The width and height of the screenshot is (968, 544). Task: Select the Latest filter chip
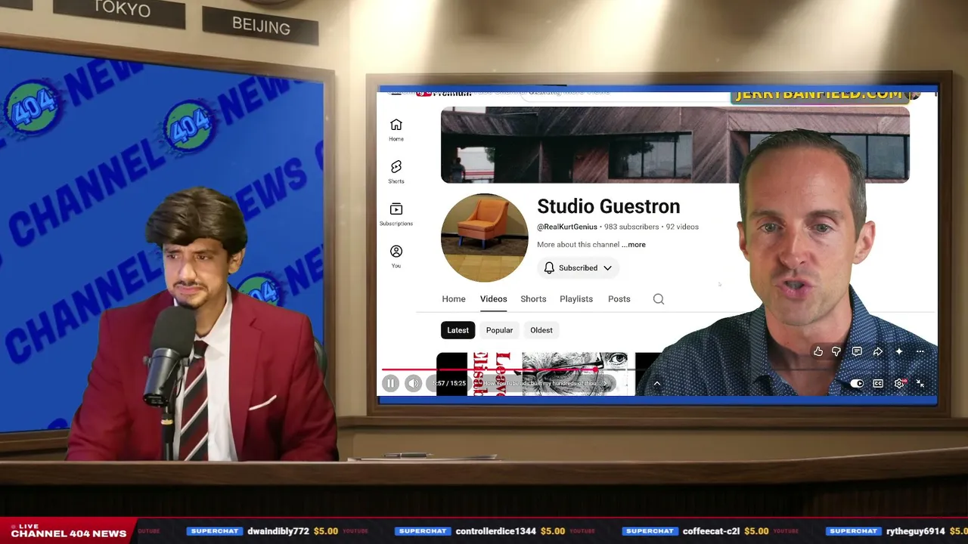point(458,330)
